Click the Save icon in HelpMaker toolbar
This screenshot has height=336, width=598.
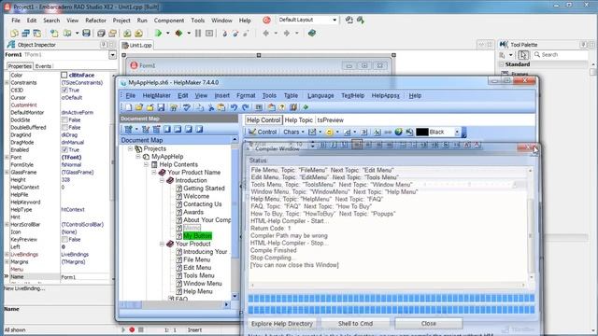tap(161, 107)
